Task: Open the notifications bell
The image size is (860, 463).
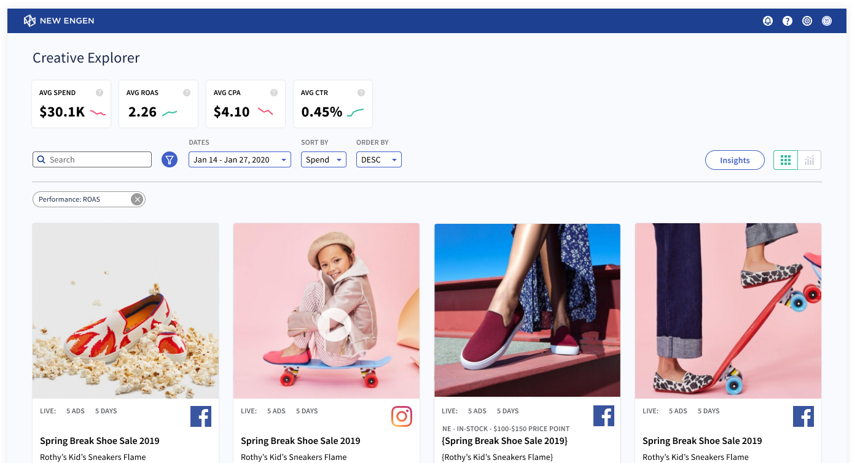Action: (x=768, y=21)
